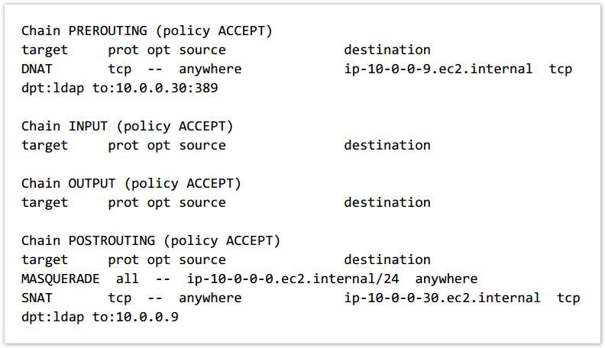This screenshot has width=605, height=348.
Task: Click the ip-10-0-0-30.ec2.internal destination
Action: point(442,298)
